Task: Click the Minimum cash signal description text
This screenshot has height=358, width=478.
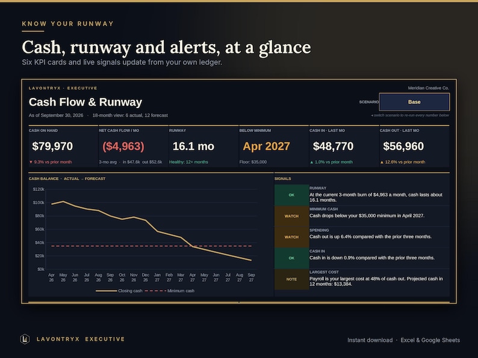Action: click(x=367, y=216)
